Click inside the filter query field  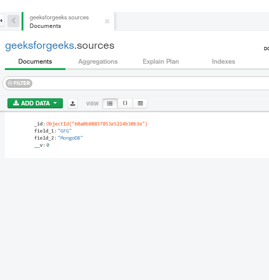[150, 83]
